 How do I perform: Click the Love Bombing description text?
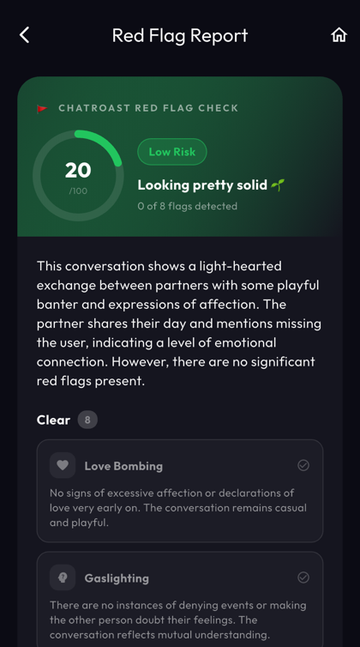click(178, 507)
